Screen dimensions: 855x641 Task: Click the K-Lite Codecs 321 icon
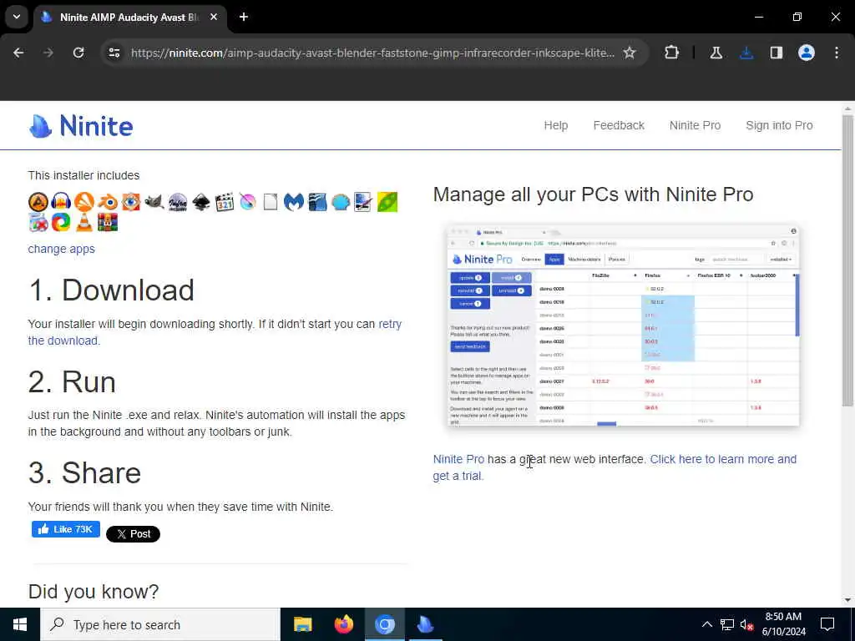pyautogui.click(x=224, y=202)
